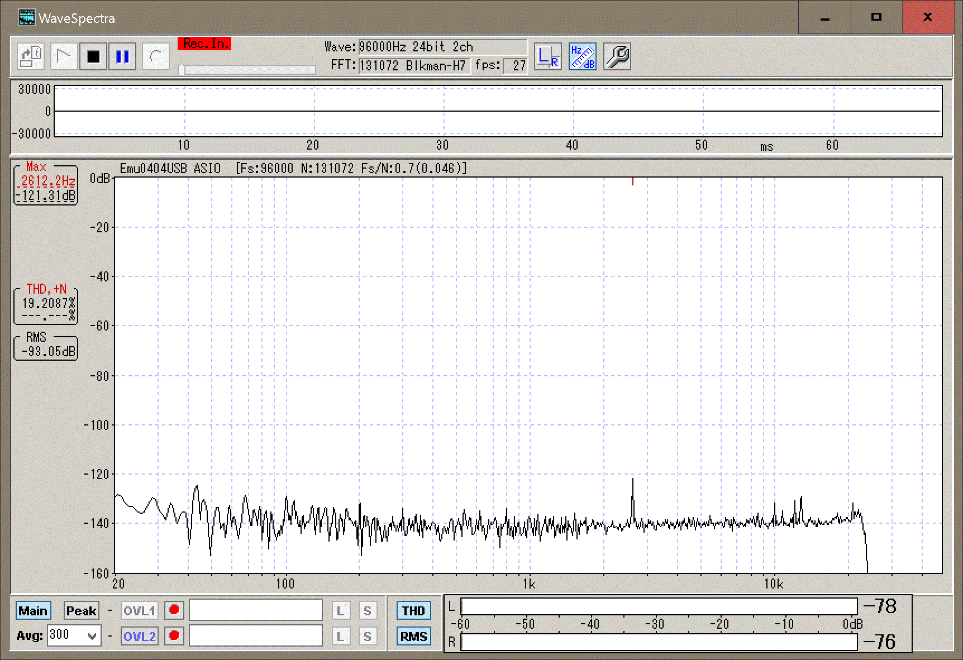Click the Max level readout -121.31dB
The width and height of the screenshot is (963, 660).
[46, 195]
